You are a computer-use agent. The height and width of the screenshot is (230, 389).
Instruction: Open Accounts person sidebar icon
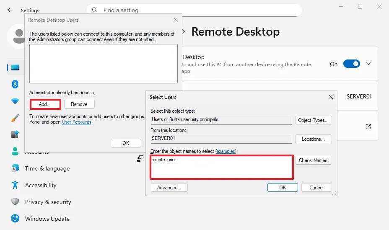15,151
